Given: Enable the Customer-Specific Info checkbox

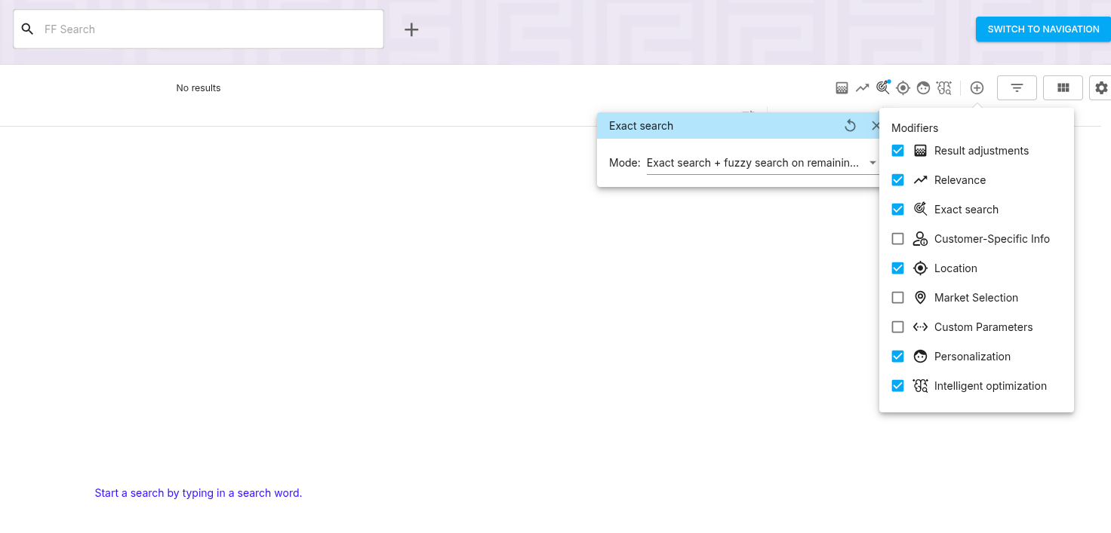Looking at the screenshot, I should tap(897, 239).
